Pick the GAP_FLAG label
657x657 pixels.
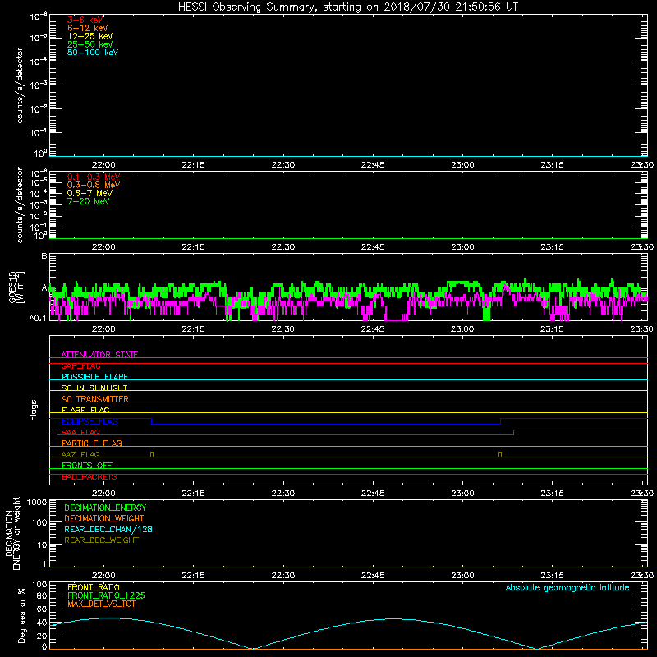(x=80, y=365)
